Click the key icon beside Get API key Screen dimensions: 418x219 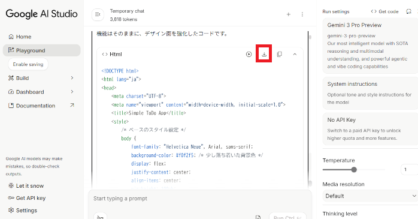pyautogui.click(x=11, y=198)
